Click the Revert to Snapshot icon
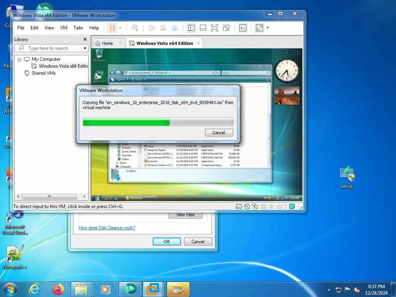The width and height of the screenshot is (396, 297). tap(163, 28)
